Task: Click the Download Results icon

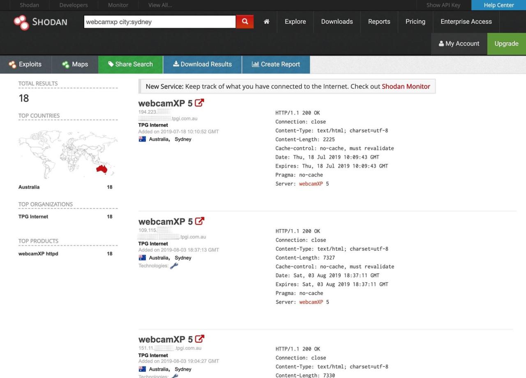Action: (175, 64)
